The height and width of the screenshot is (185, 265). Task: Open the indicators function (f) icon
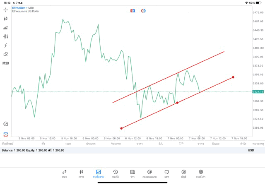pyautogui.click(x=6, y=45)
